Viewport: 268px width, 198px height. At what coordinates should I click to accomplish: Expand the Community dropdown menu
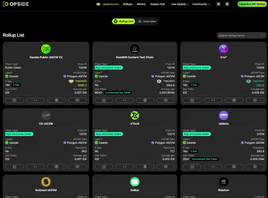pos(201,4)
